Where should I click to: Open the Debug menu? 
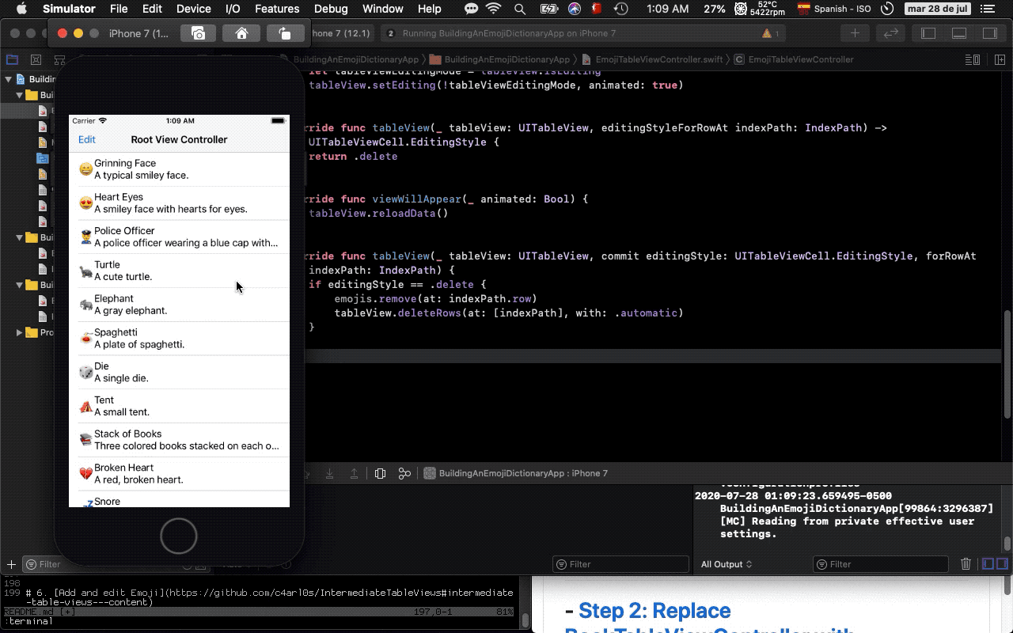click(x=331, y=9)
